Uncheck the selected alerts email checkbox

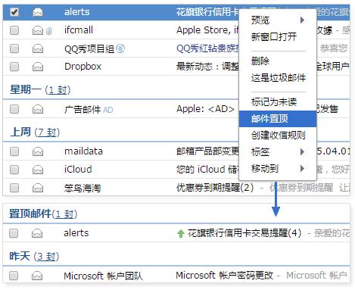tap(14, 11)
